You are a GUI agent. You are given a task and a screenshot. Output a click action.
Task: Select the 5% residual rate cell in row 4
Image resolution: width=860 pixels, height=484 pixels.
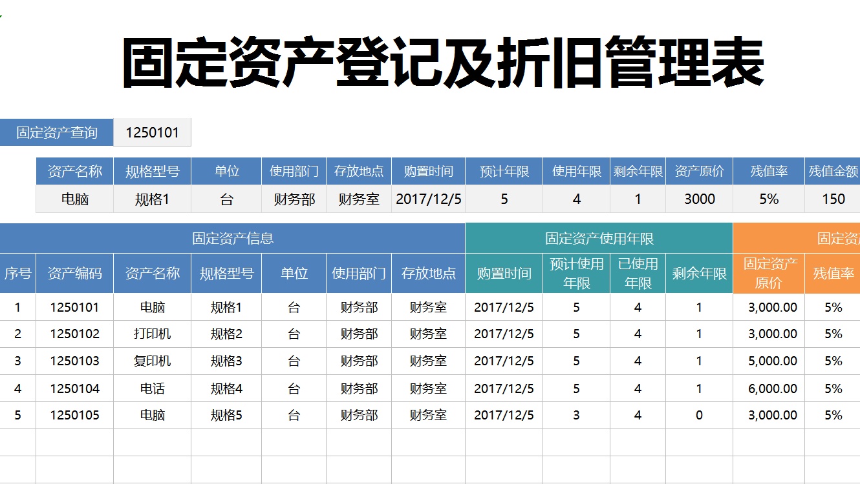coord(835,388)
